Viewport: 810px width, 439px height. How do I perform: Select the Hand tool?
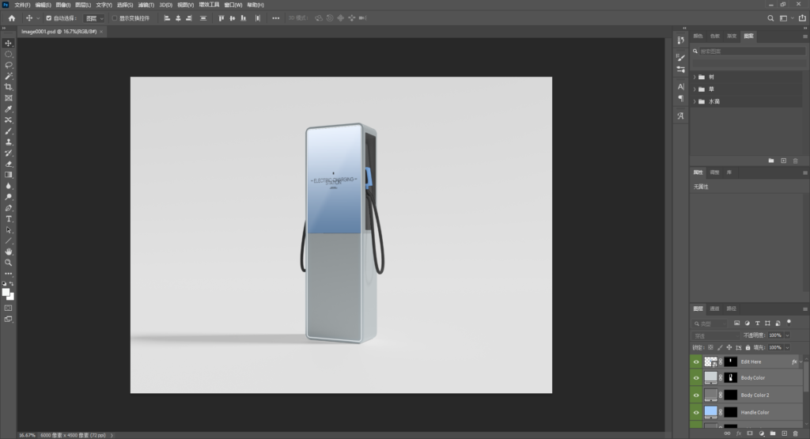click(x=8, y=252)
